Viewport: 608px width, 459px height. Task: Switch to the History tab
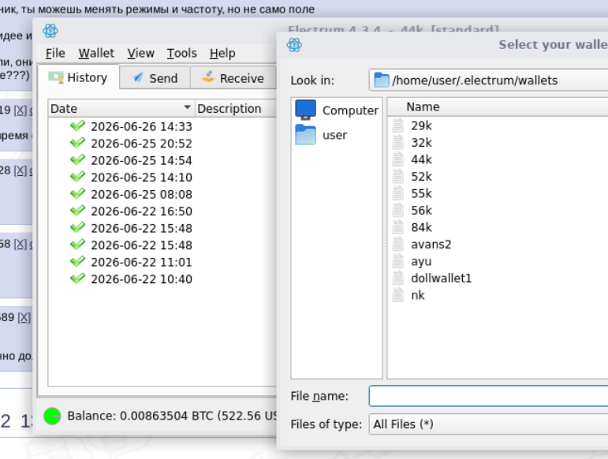pyautogui.click(x=79, y=77)
